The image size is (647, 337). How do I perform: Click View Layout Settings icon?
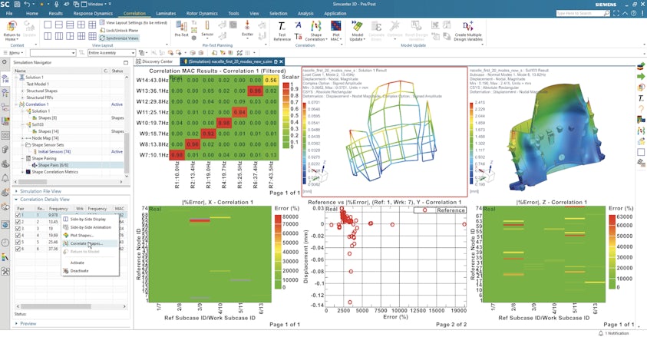point(102,23)
